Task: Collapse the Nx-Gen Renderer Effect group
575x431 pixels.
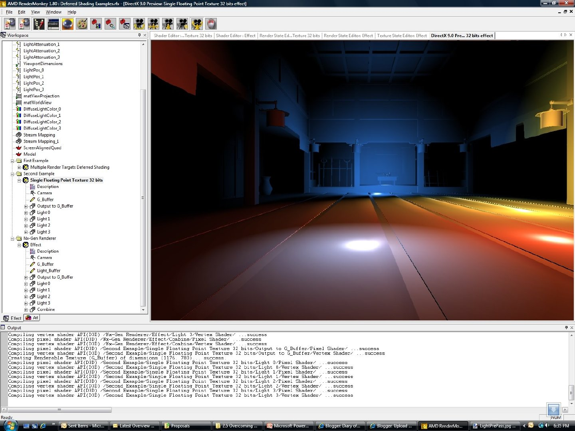Action: coord(18,245)
